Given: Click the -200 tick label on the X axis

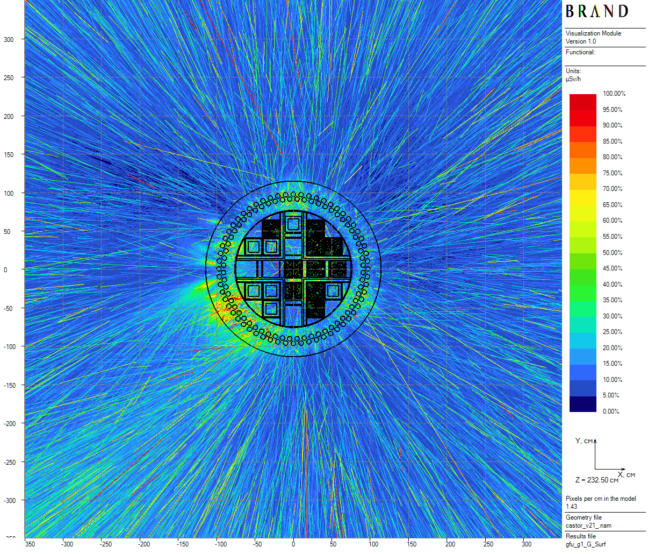Looking at the screenshot, I should click(x=144, y=544).
